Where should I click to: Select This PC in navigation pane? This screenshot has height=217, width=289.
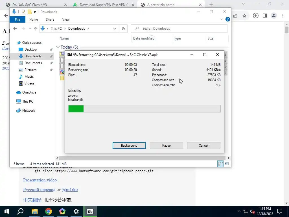coord(28,101)
